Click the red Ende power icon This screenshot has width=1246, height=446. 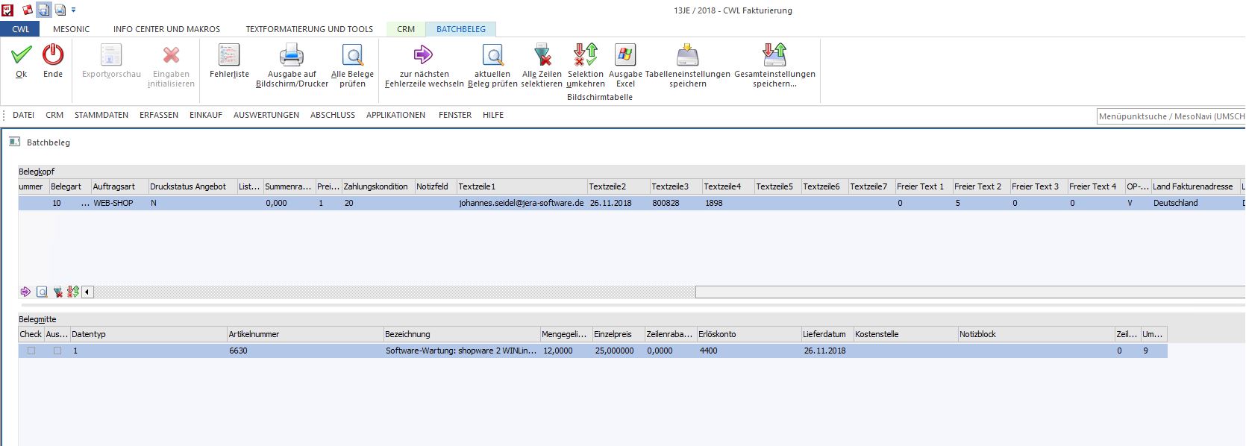[x=53, y=54]
